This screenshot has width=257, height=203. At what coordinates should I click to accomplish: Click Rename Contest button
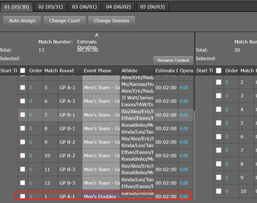[173, 60]
